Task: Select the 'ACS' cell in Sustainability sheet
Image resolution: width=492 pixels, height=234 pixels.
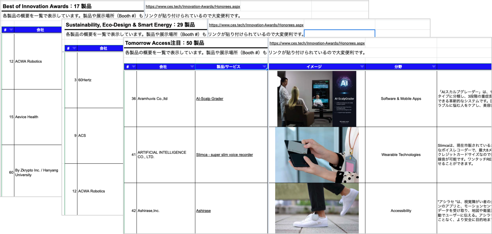Action: 100,136
